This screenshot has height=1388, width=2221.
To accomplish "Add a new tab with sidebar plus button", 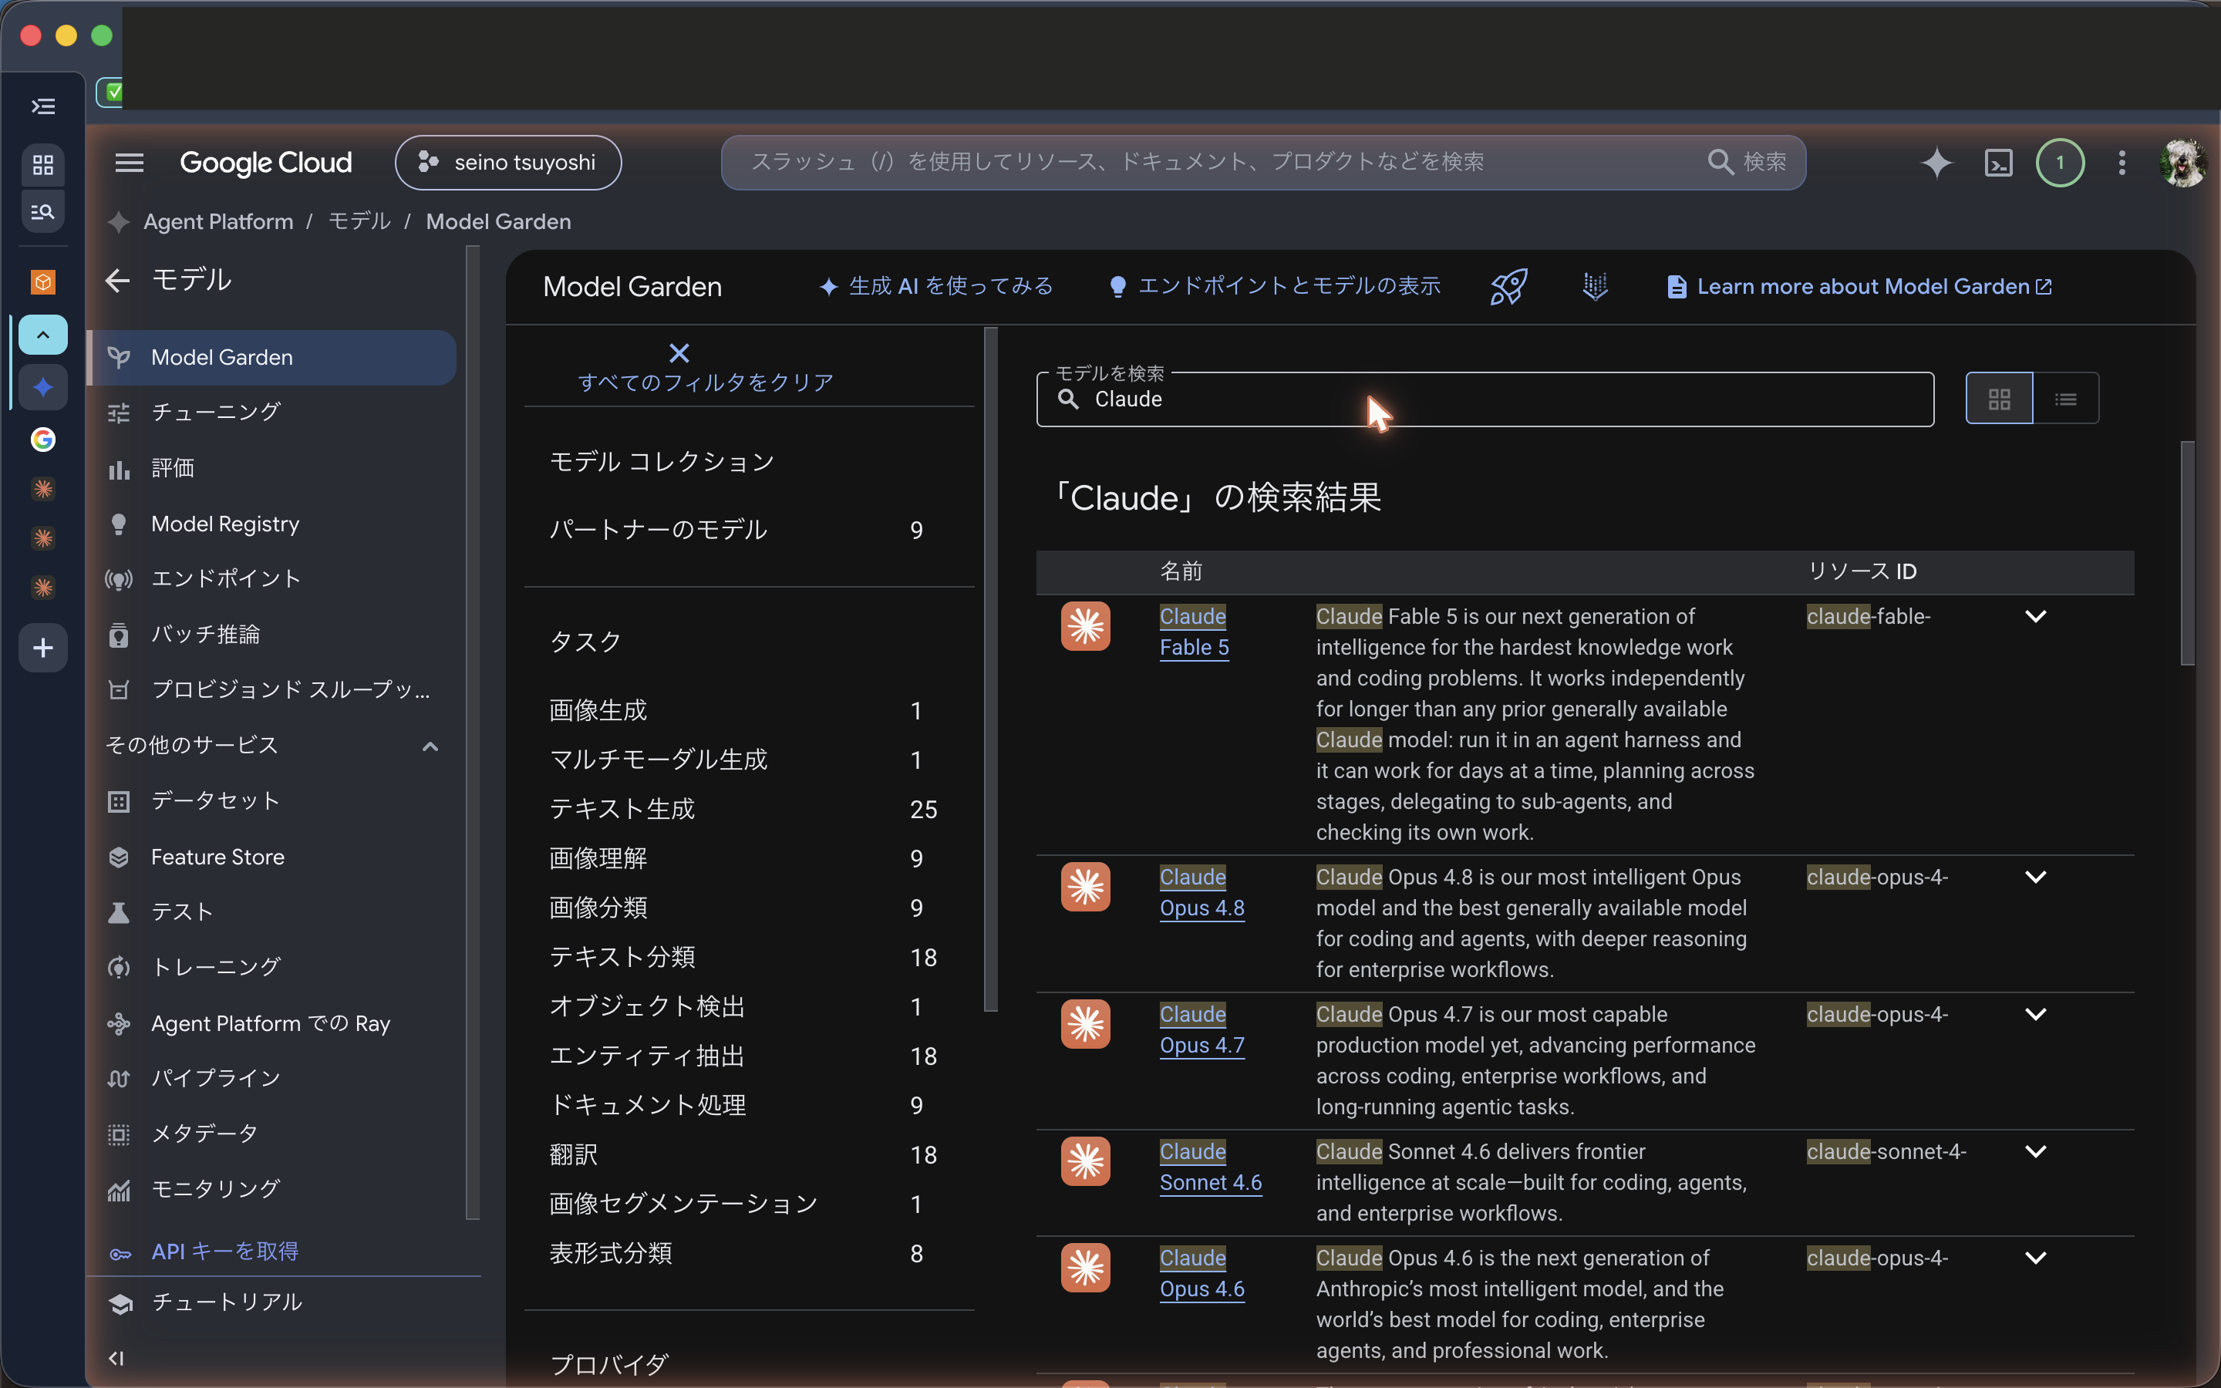I will [43, 648].
